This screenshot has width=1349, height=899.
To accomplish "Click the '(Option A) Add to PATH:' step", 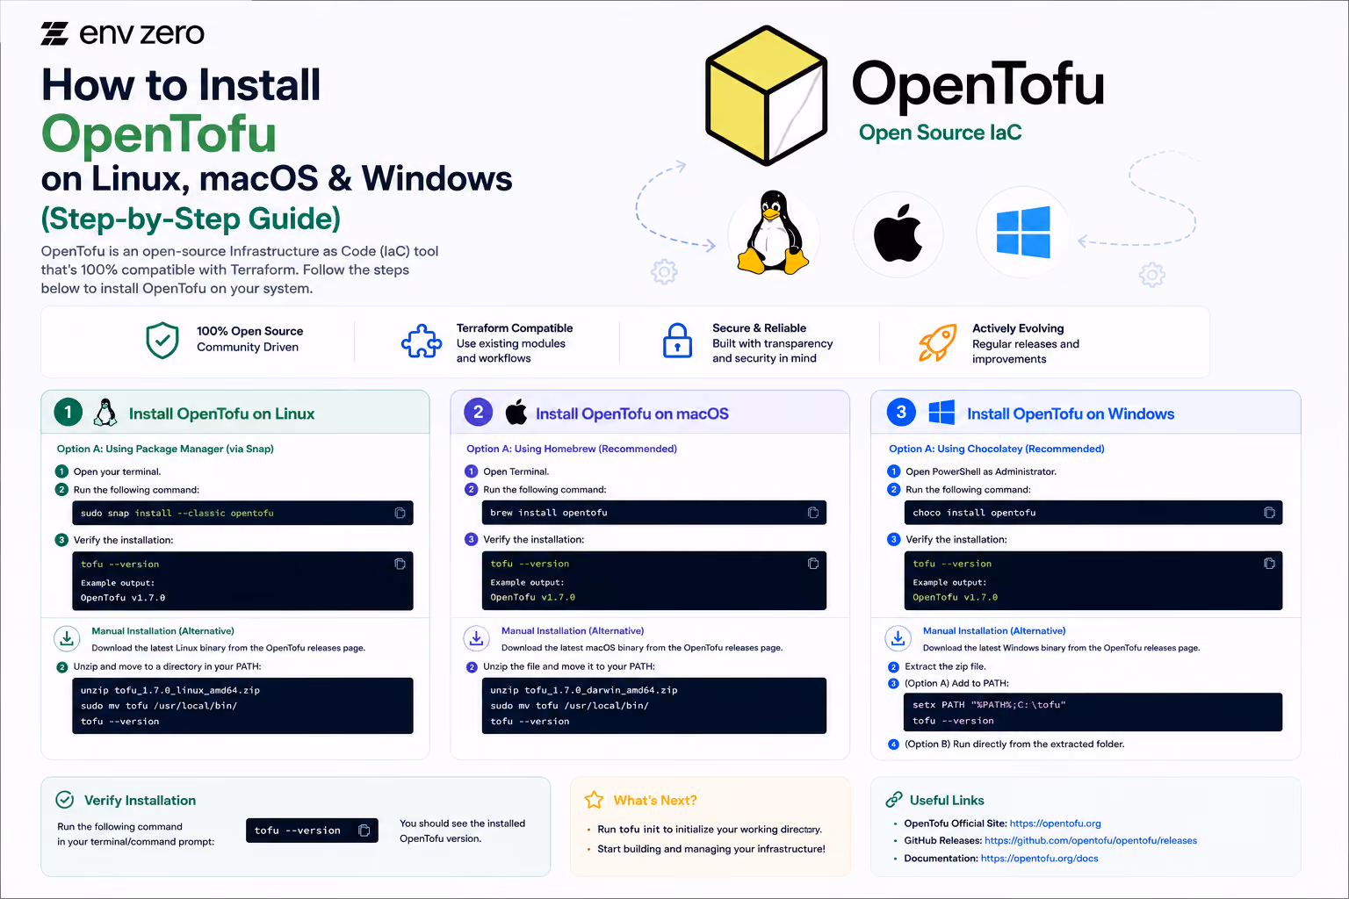I will tap(956, 683).
